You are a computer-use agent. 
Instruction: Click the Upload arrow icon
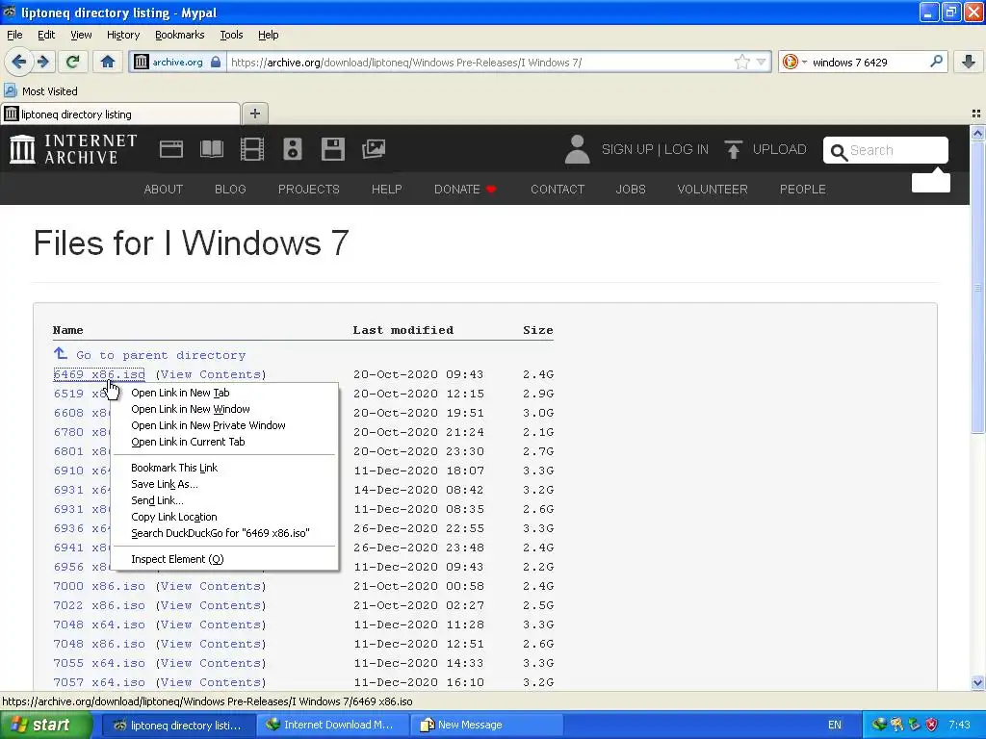click(733, 149)
